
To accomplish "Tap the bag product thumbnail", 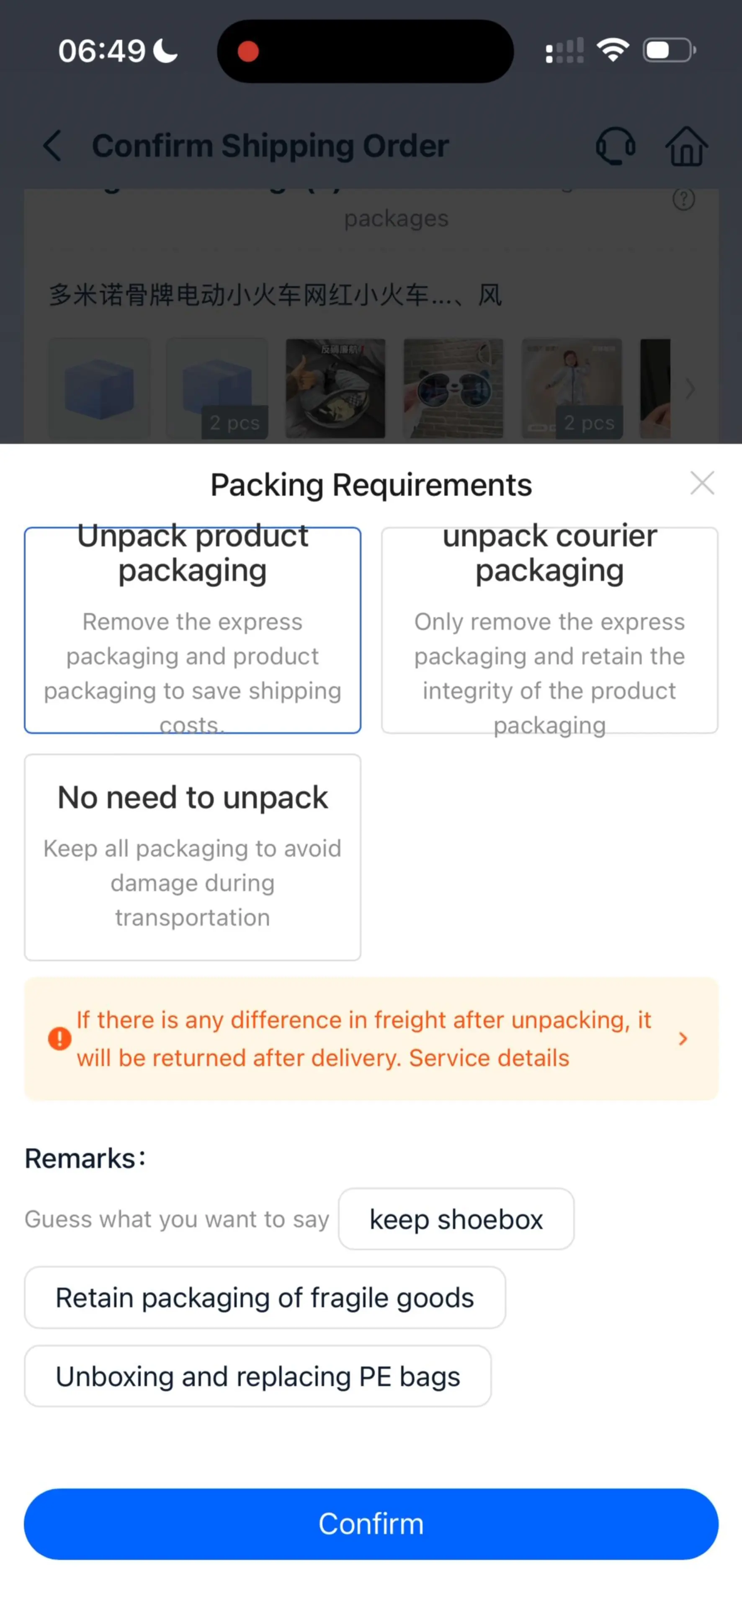I will [x=335, y=388].
